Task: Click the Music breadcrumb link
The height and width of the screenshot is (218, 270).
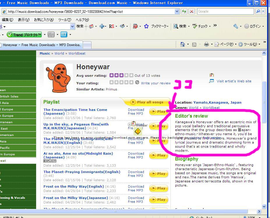Action: click(x=45, y=53)
